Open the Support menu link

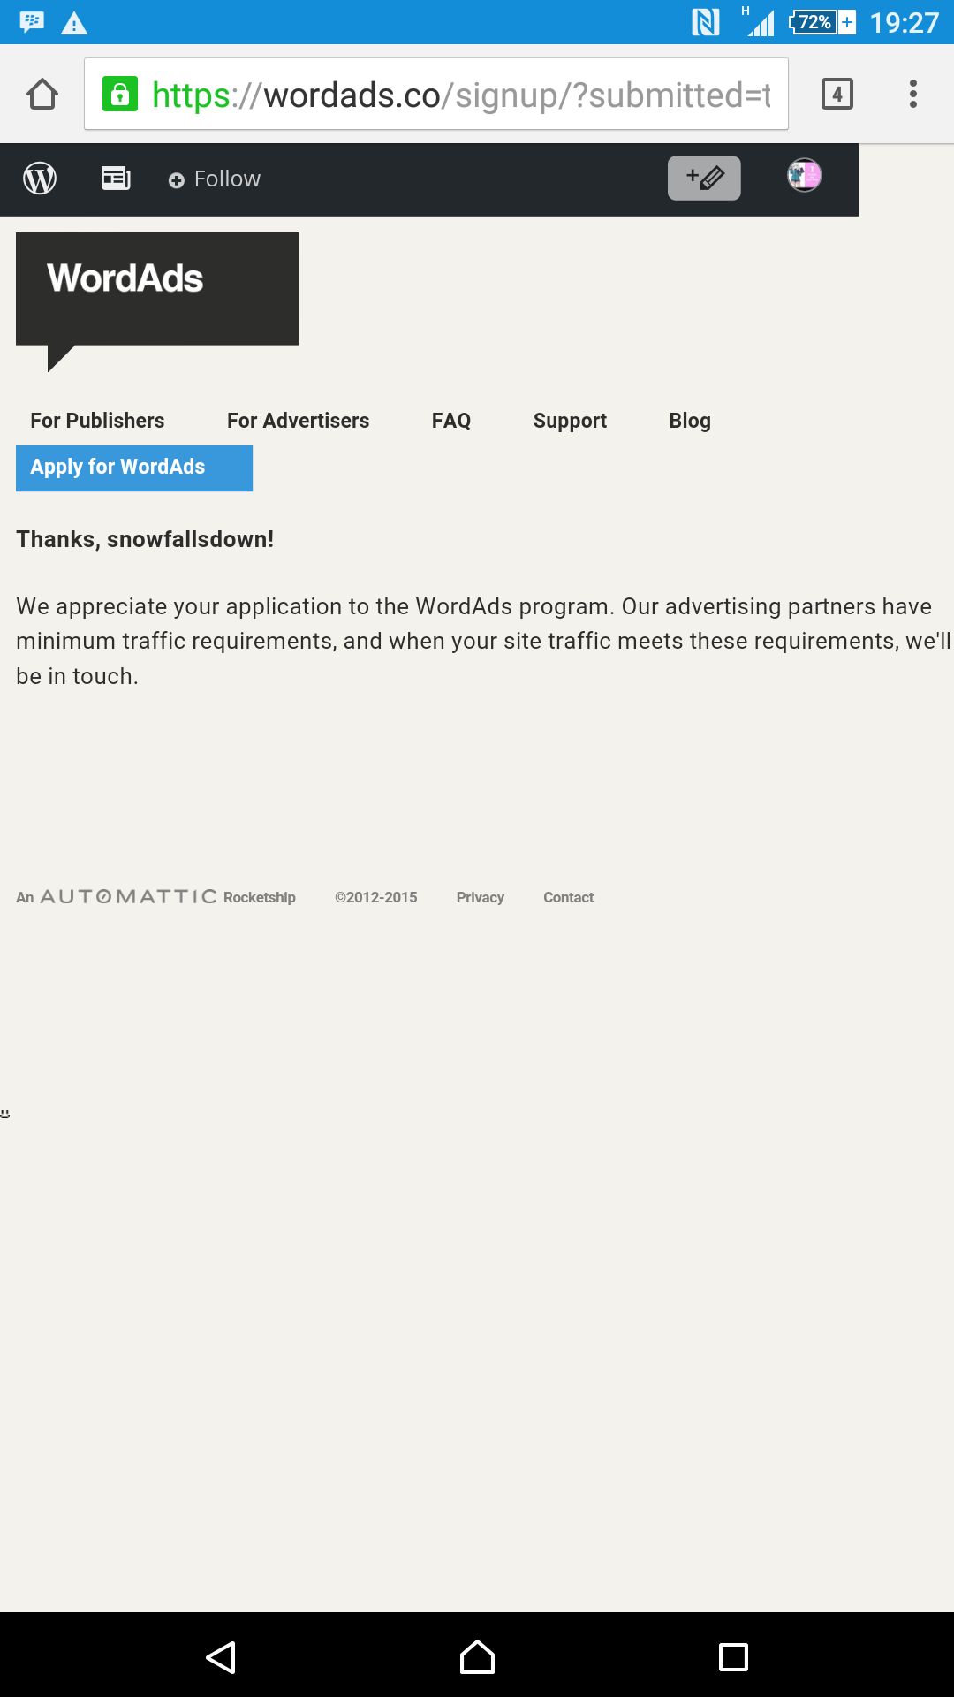pyautogui.click(x=570, y=421)
